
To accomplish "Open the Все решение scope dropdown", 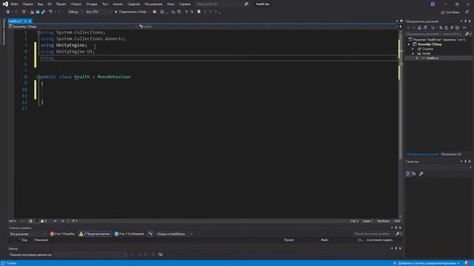I will point(27,234).
